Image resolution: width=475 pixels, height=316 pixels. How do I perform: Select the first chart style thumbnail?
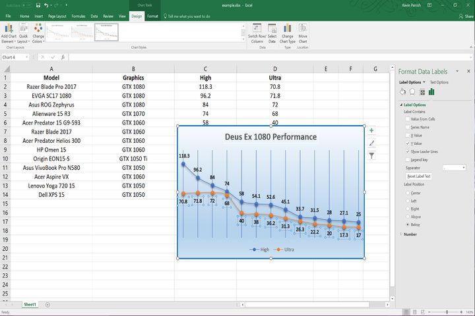[58, 32]
